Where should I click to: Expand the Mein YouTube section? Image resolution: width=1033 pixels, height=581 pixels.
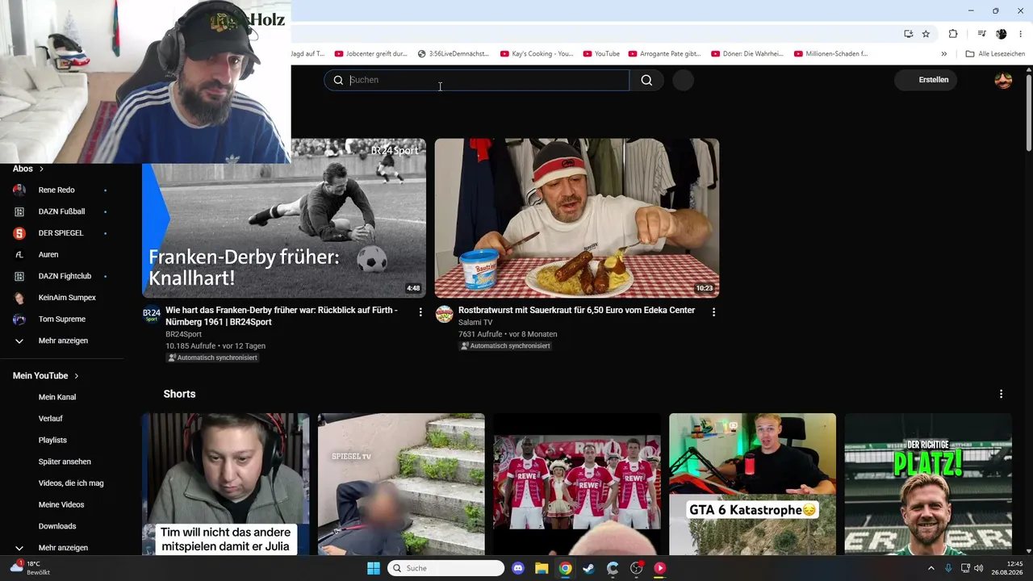click(46, 375)
